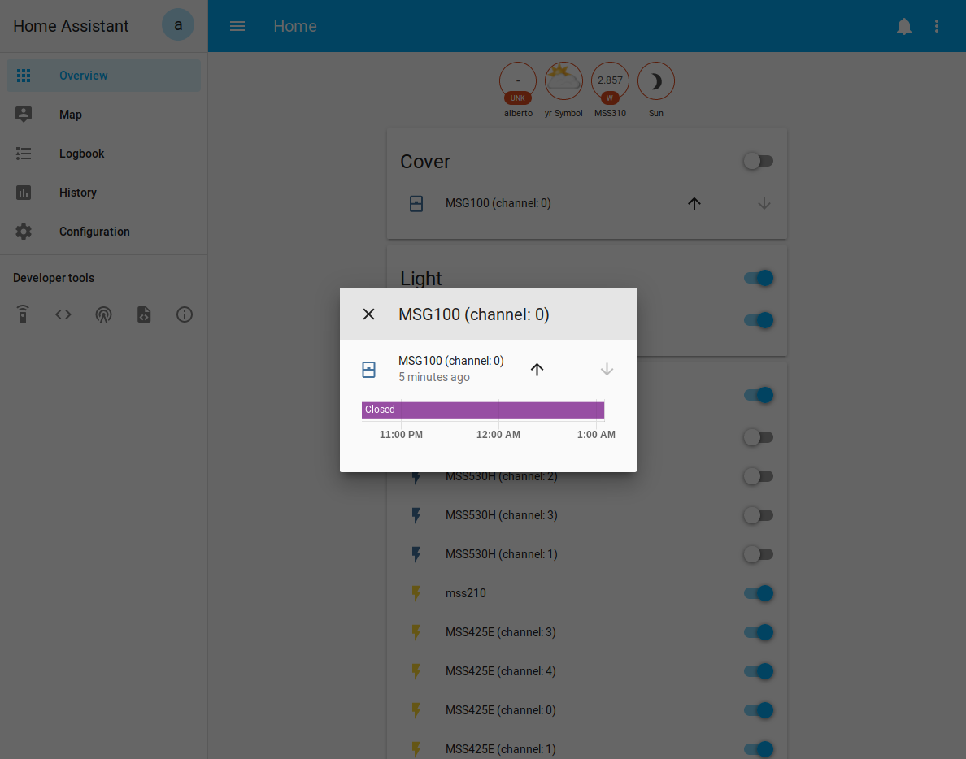Screen dimensions: 966x759
Task: Click the purple Closed history bar
Action: point(482,410)
